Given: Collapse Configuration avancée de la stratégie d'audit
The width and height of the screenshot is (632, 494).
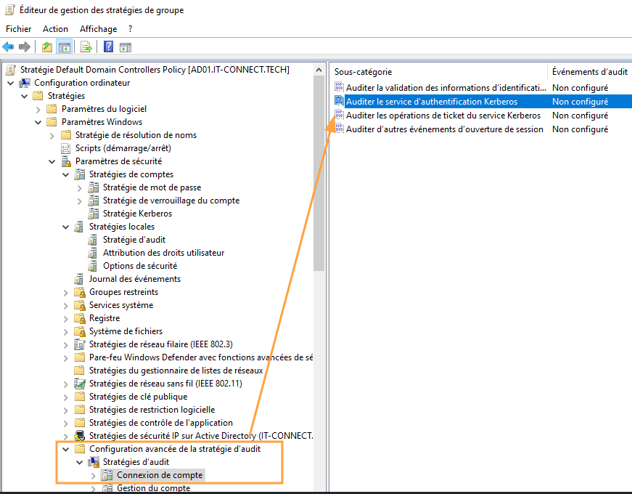Looking at the screenshot, I should pyautogui.click(x=66, y=449).
